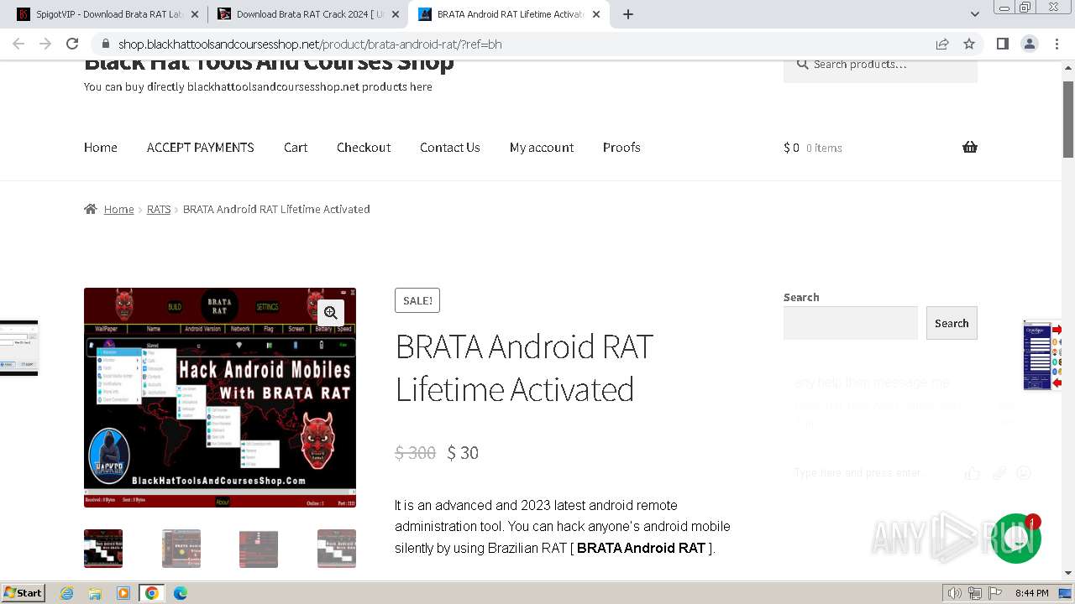The width and height of the screenshot is (1075, 604).
Task: Reload the page with the refresh icon
Action: [x=72, y=44]
